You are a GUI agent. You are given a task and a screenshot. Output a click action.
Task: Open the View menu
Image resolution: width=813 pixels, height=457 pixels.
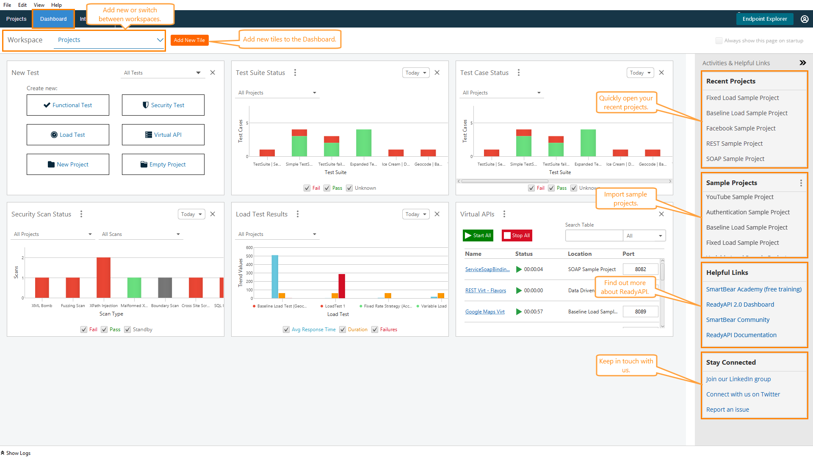tap(39, 5)
